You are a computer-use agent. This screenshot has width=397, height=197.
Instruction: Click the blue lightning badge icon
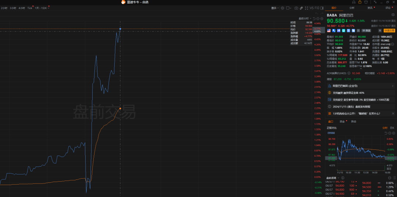334,30
